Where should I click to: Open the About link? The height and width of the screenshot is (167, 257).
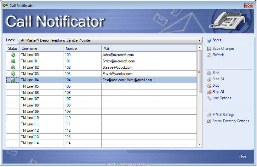(x=217, y=40)
